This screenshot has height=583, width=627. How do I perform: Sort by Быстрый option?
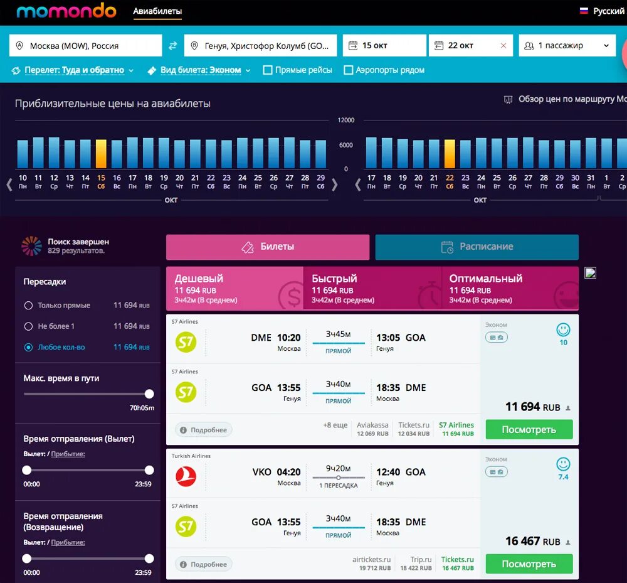click(372, 288)
